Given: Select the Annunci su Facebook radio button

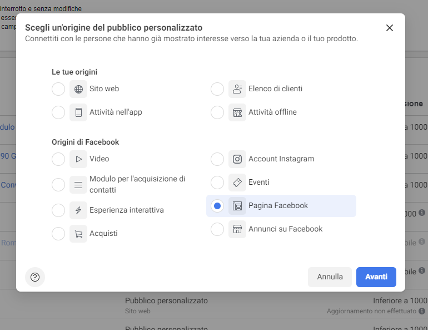Looking at the screenshot, I should 217,229.
